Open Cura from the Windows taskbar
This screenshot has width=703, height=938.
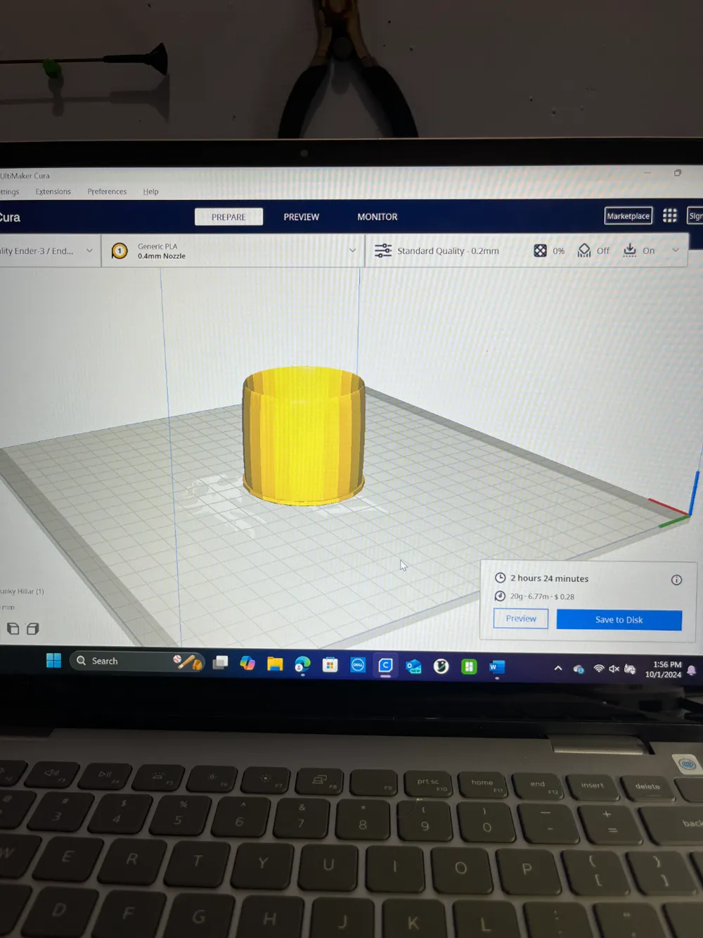tap(385, 665)
